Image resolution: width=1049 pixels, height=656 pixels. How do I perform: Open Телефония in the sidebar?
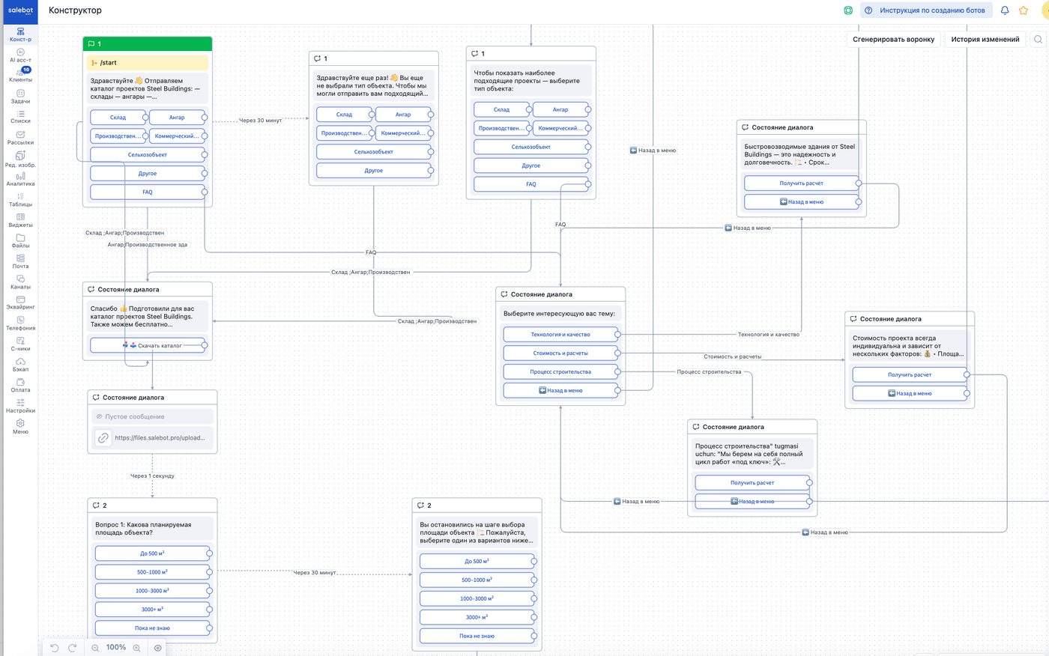point(20,324)
